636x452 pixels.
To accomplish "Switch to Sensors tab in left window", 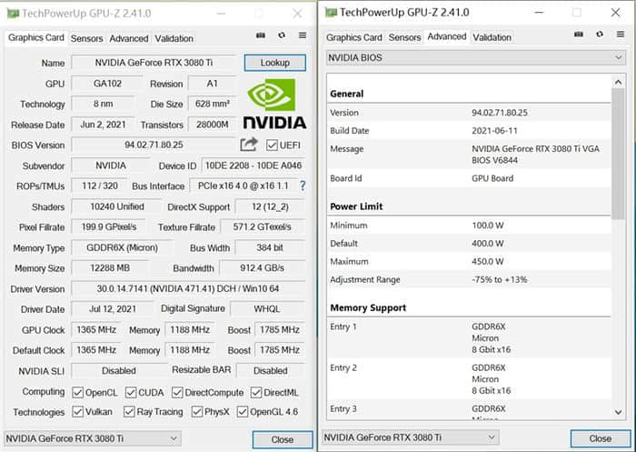I will coord(87,38).
